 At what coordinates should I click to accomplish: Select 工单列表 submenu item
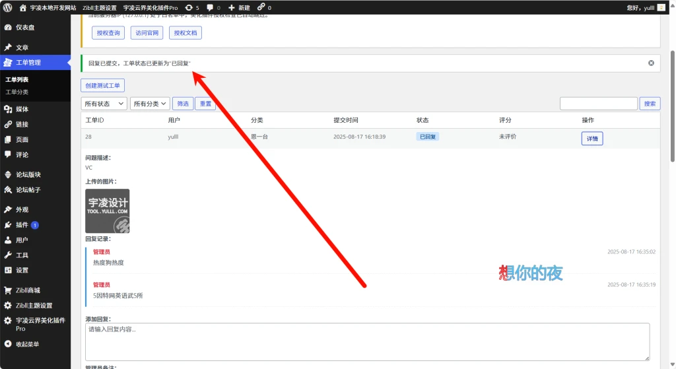point(17,79)
